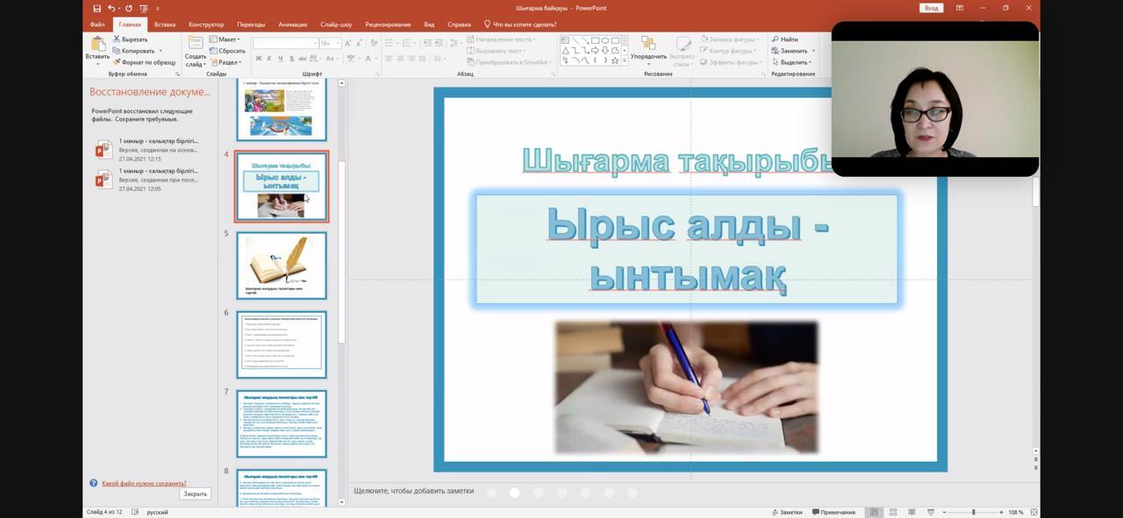Open the Arrange (Упорядочить) dropdown
This screenshot has width=1123, height=518.
click(648, 49)
